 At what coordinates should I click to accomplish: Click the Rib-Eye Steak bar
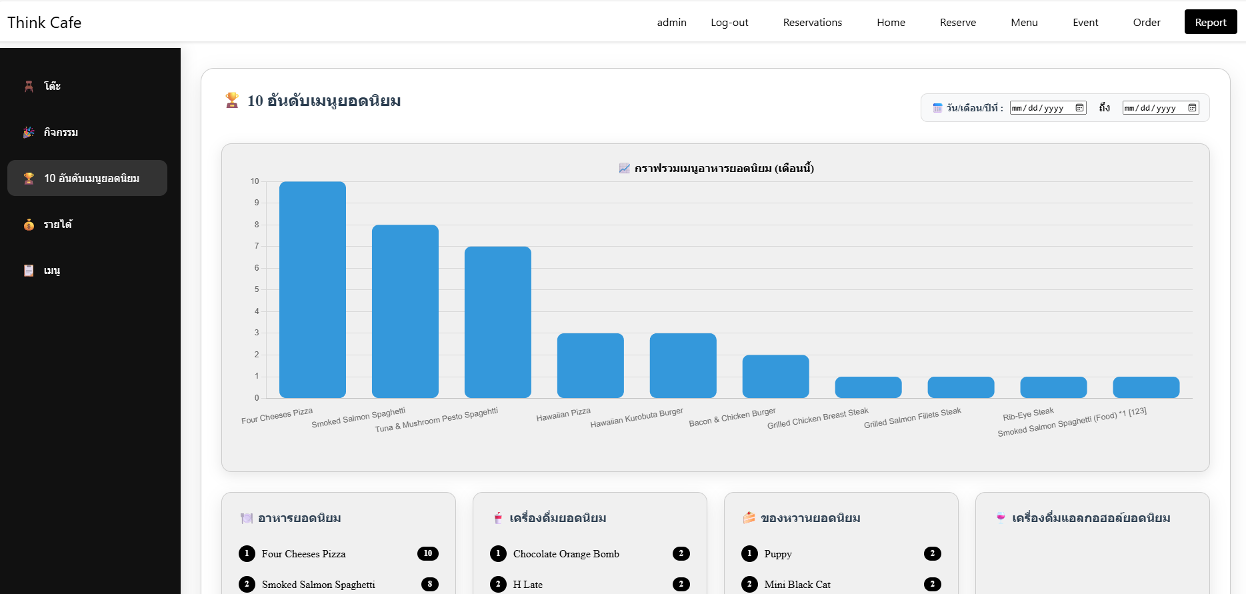coord(1054,387)
